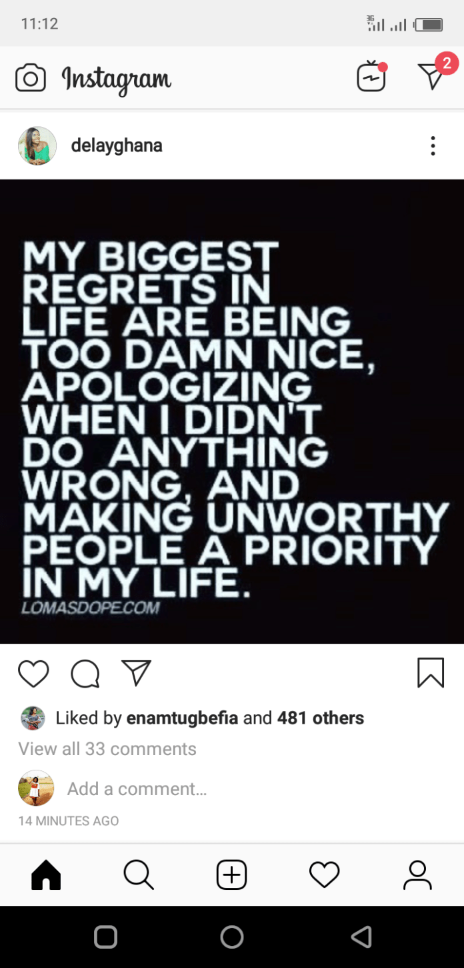The image size is (464, 968).
Task: Open IGTV from the header
Action: pos(371,77)
